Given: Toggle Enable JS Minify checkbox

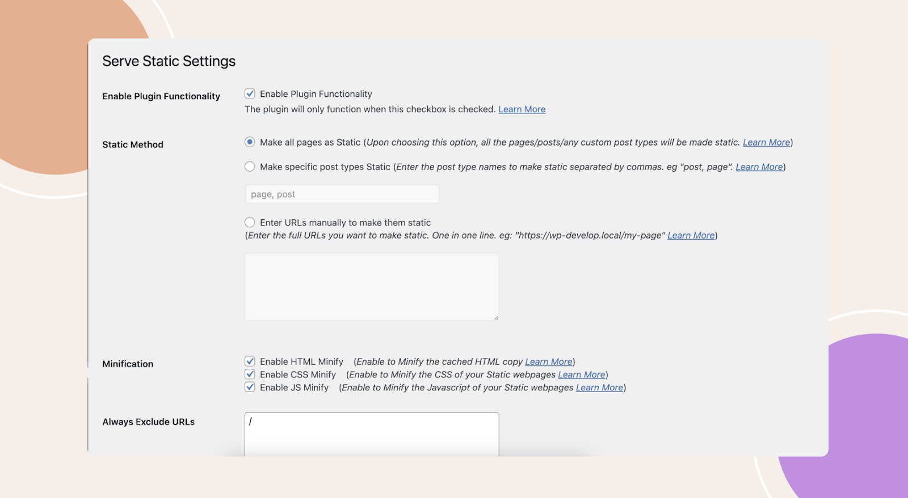Looking at the screenshot, I should [250, 388].
